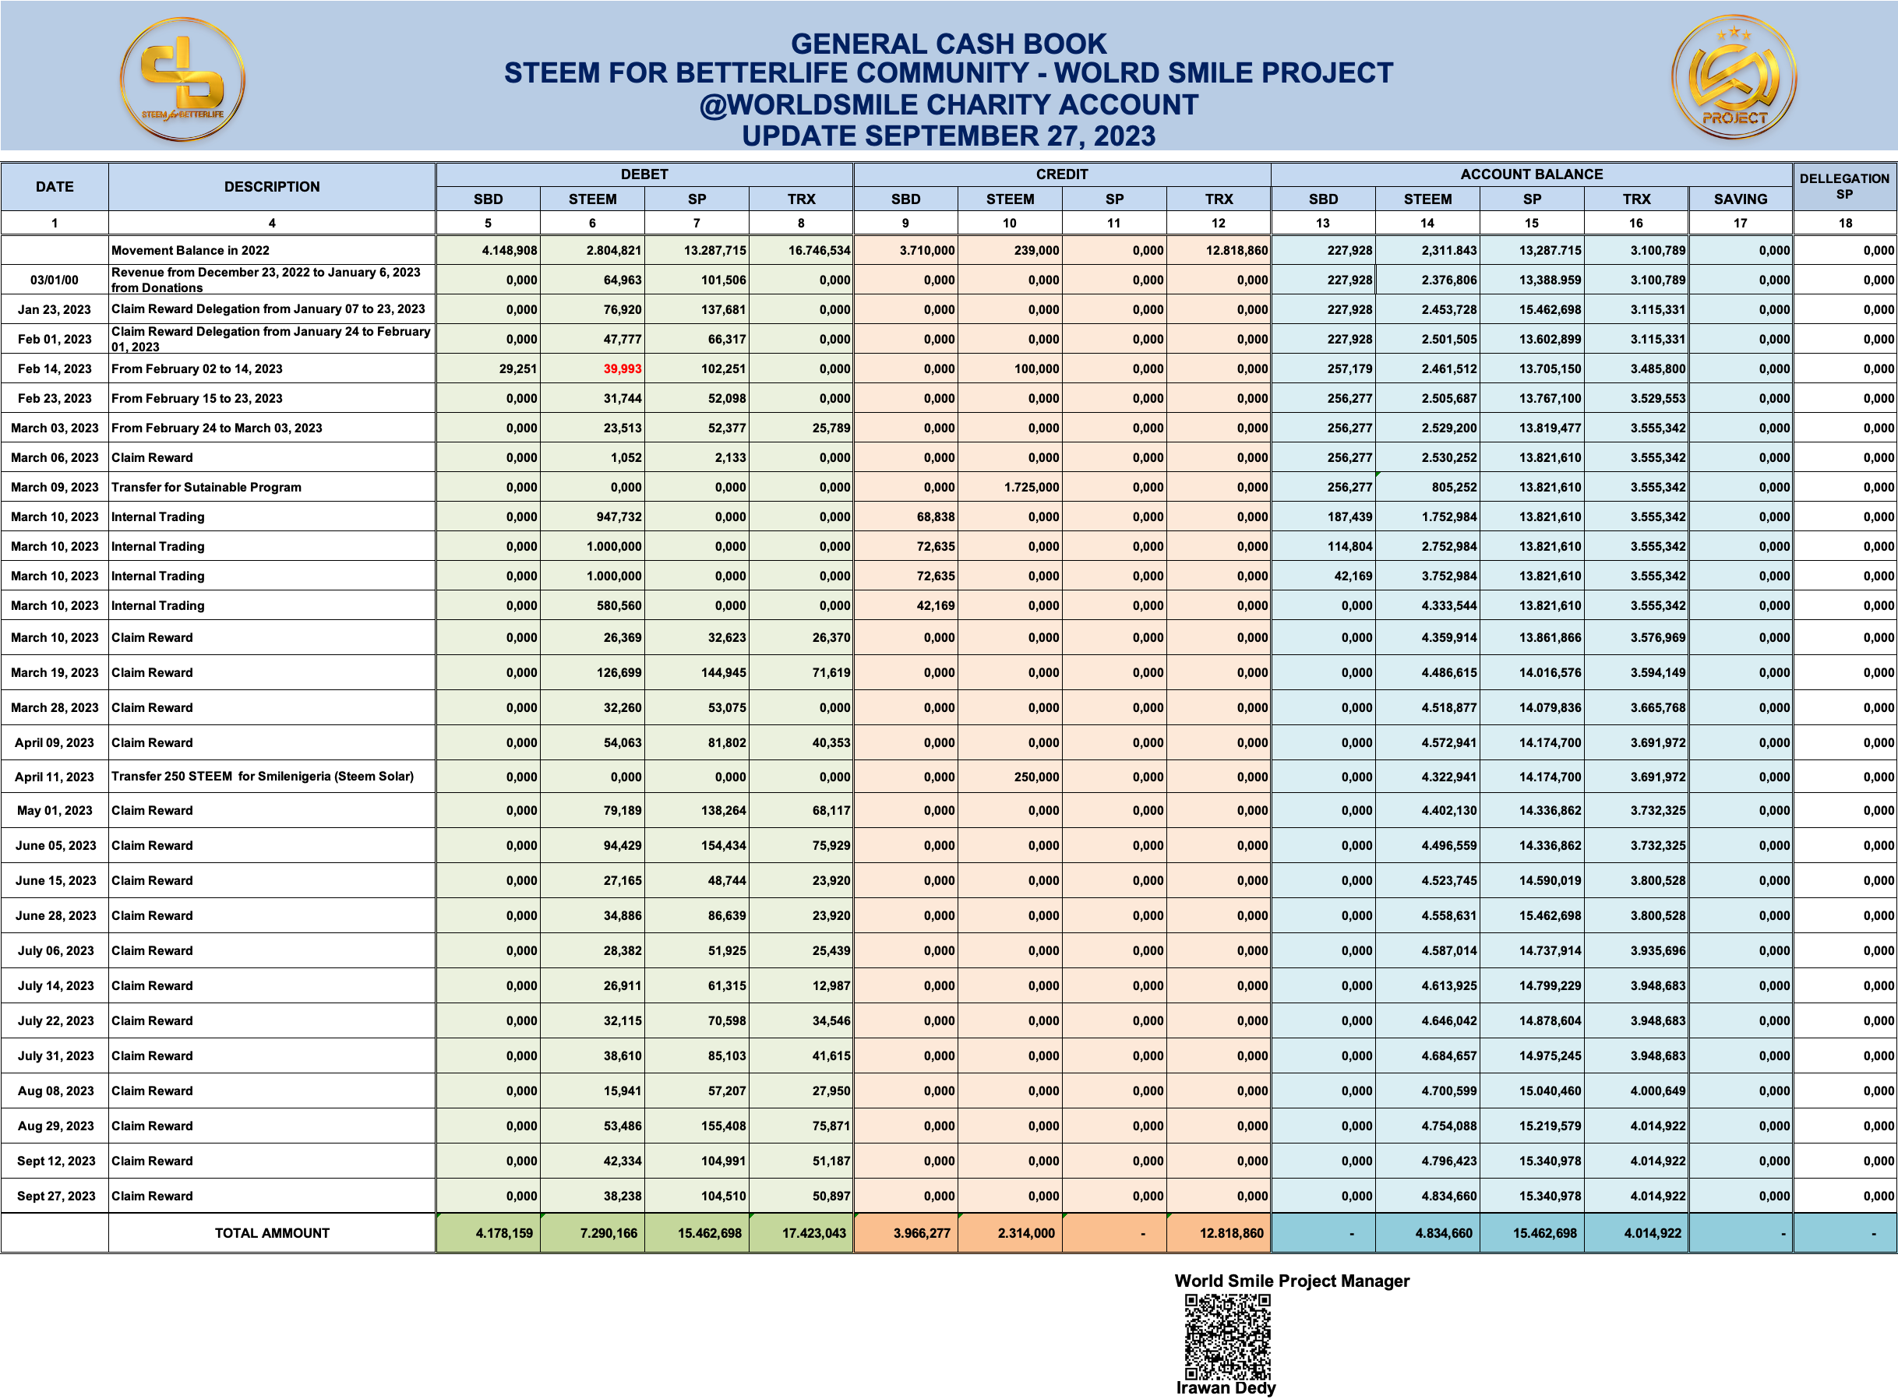The width and height of the screenshot is (1898, 1399).
Task: Click the credit SBD value "68,838"
Action: coord(936,517)
